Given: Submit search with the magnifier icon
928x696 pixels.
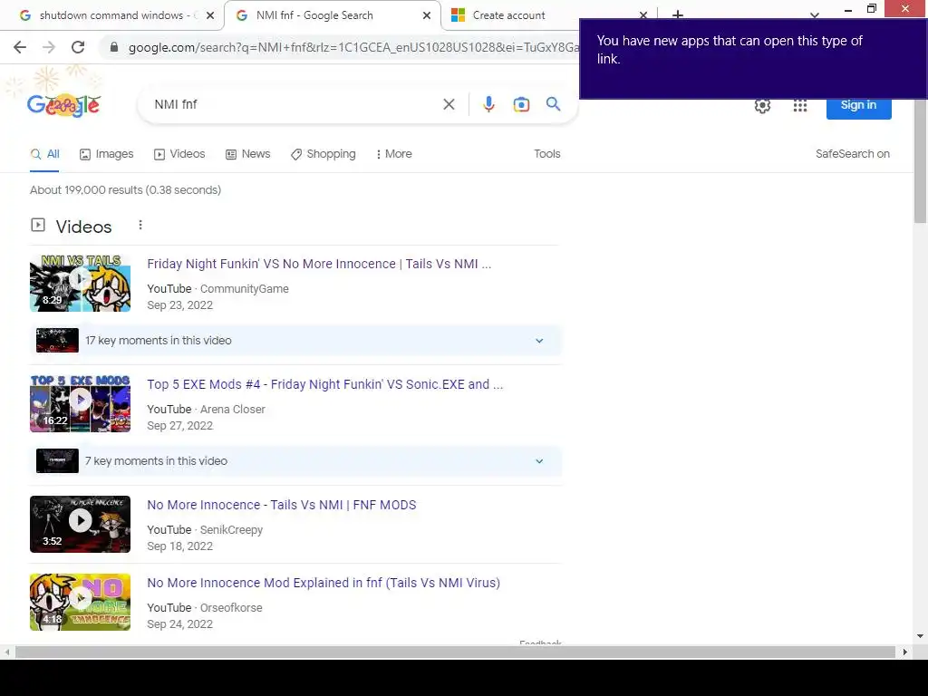Looking at the screenshot, I should point(553,104).
